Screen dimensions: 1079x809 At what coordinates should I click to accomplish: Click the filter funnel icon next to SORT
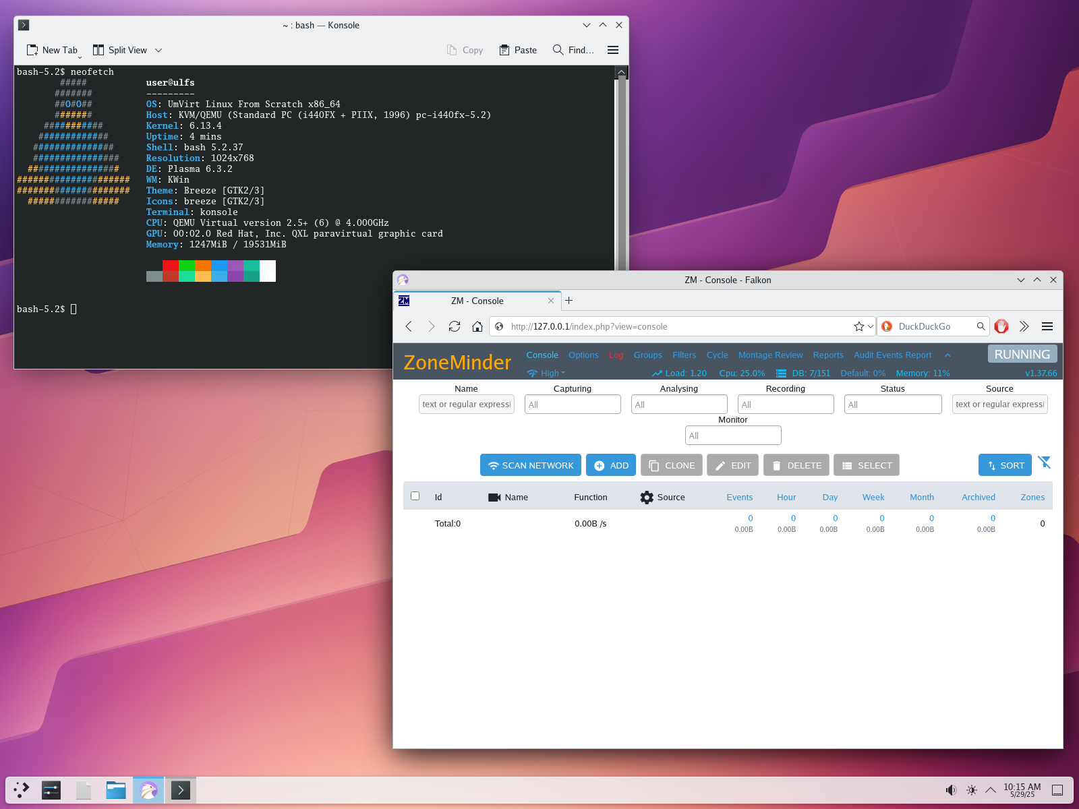coord(1045,462)
